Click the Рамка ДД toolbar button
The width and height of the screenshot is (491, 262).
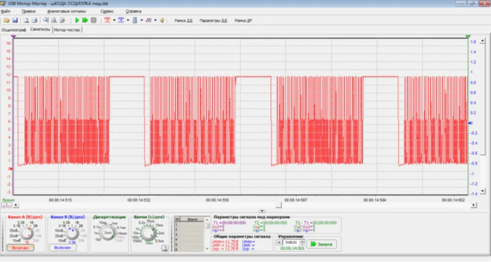[183, 21]
